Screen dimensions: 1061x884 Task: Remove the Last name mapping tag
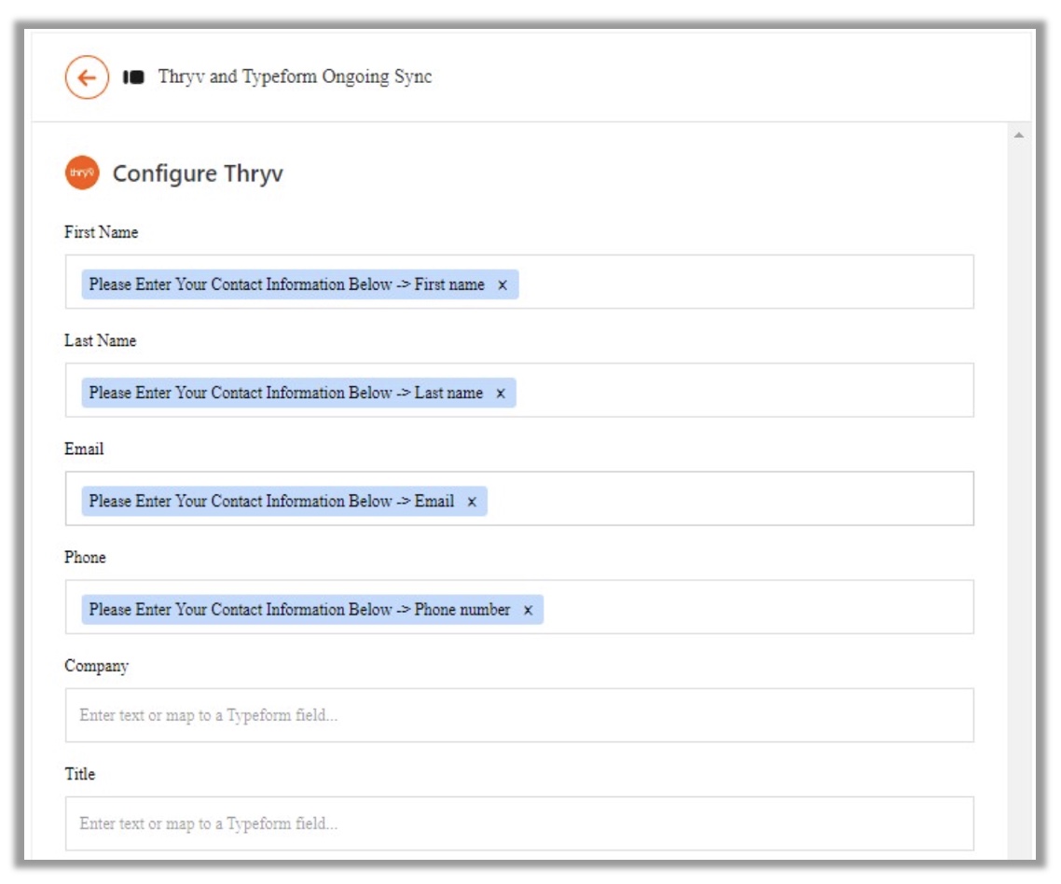click(x=501, y=394)
